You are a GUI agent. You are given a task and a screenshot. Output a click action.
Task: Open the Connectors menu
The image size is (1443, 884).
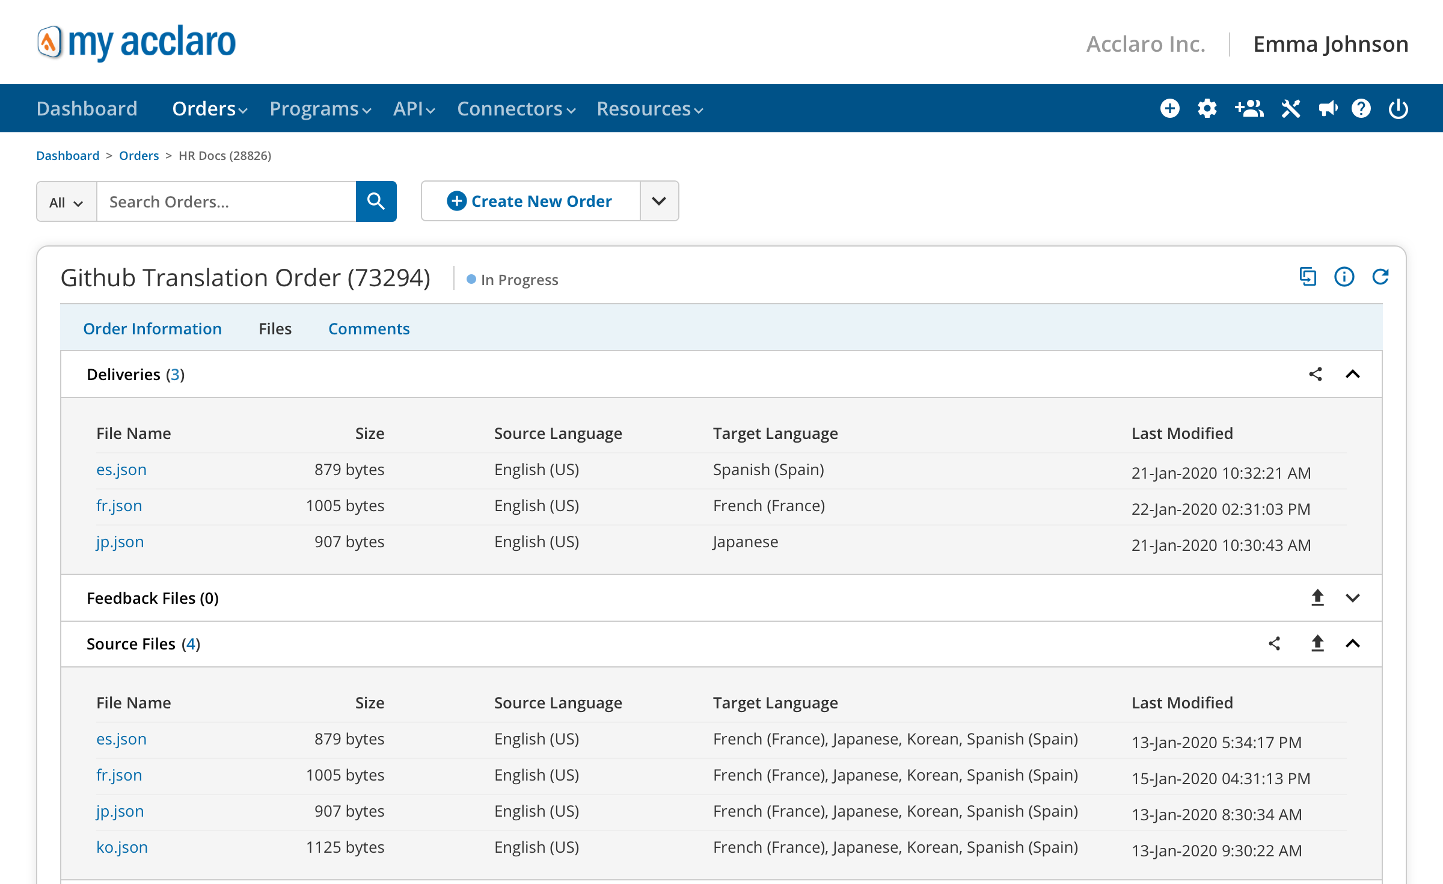[x=516, y=109]
